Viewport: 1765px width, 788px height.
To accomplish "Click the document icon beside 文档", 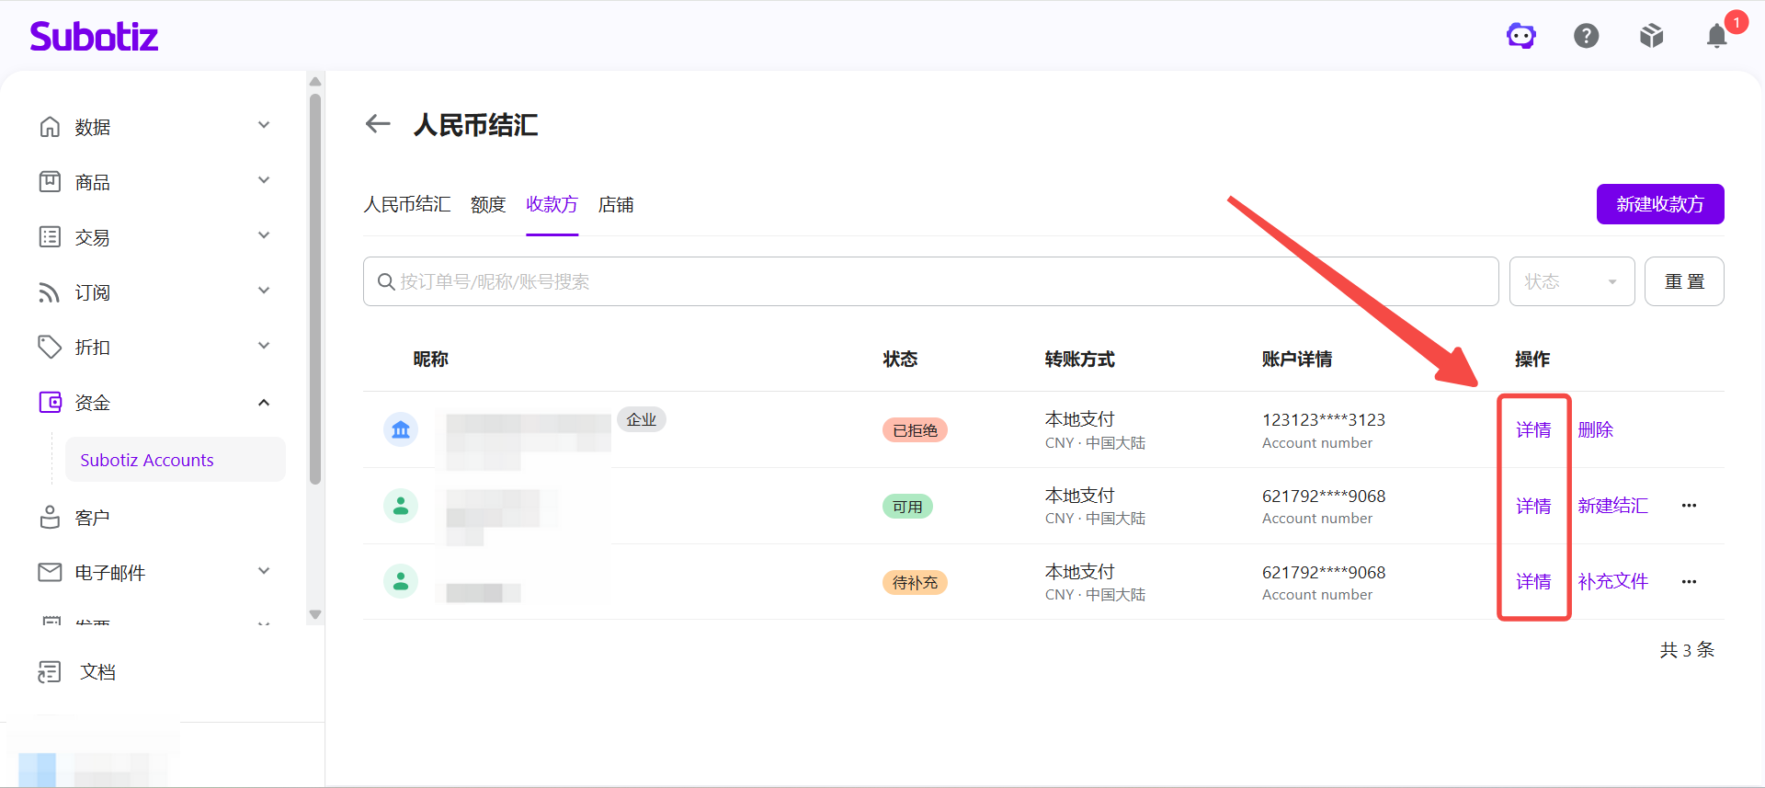I will pos(50,672).
